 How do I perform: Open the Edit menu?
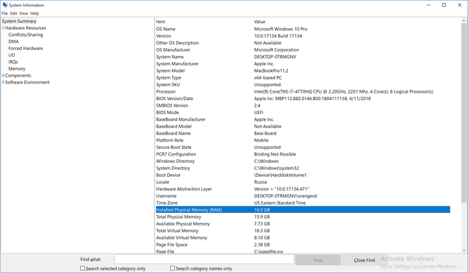pos(13,13)
